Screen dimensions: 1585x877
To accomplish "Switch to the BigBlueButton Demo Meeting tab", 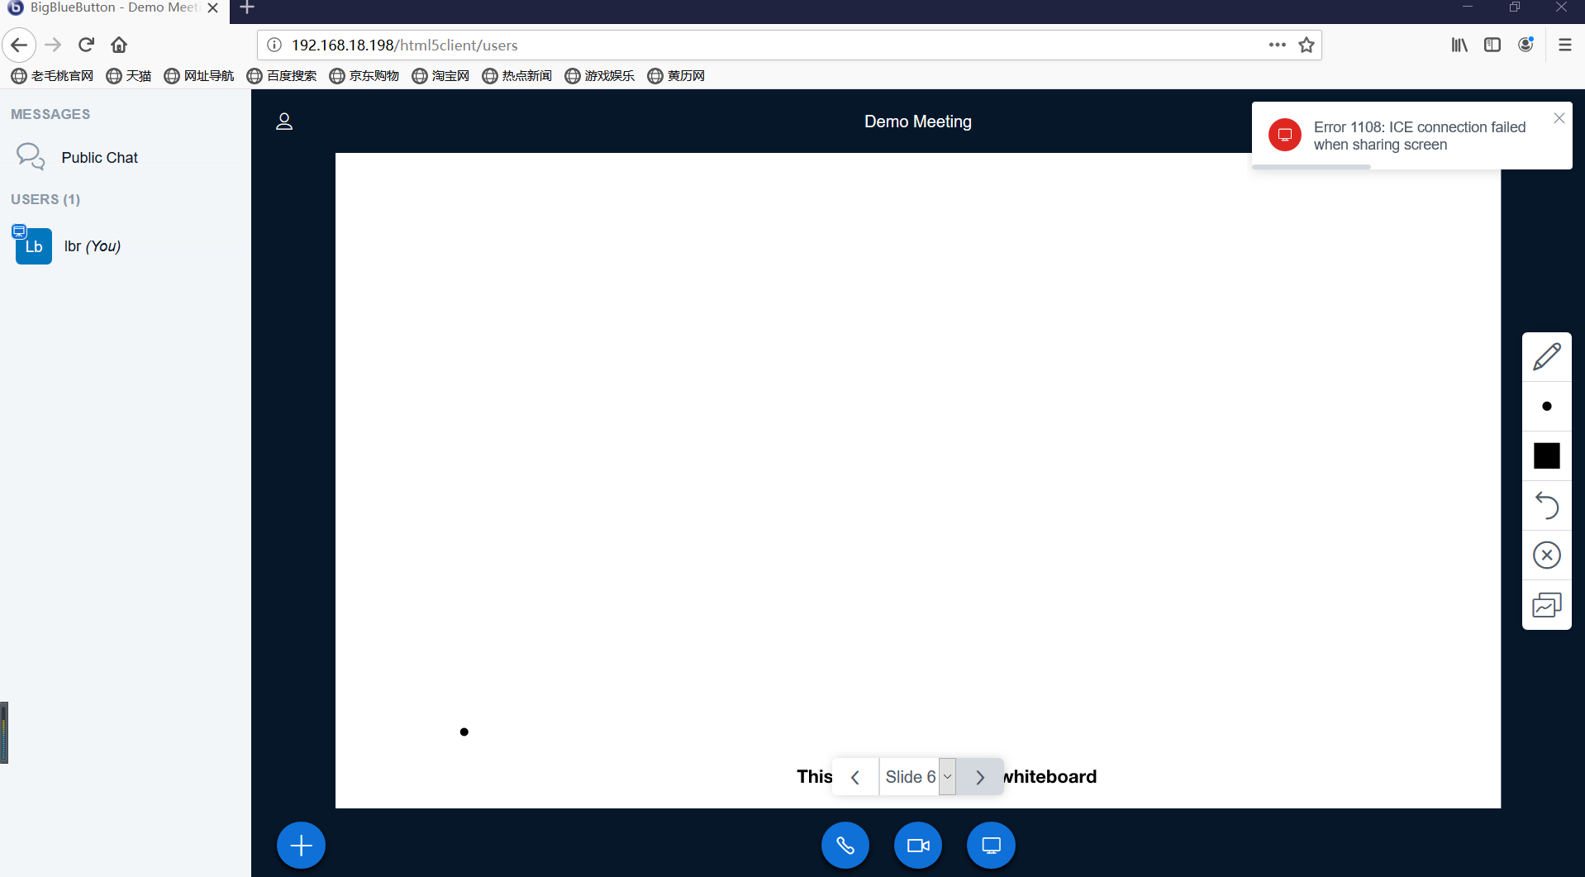I will 107,8.
